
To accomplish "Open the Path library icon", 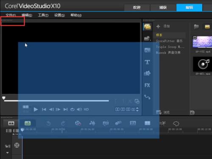I will tap(147, 97).
